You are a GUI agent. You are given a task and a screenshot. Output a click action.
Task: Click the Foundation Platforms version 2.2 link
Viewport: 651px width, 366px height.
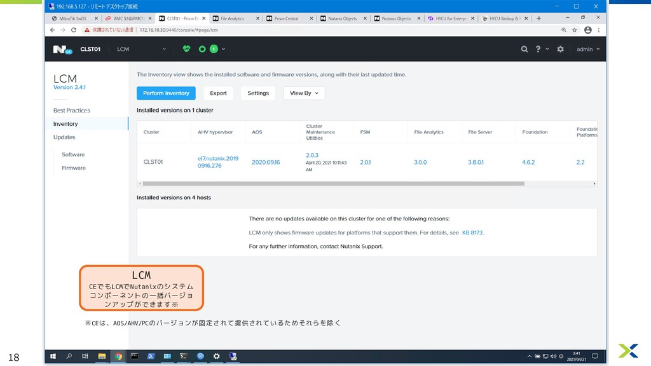580,162
